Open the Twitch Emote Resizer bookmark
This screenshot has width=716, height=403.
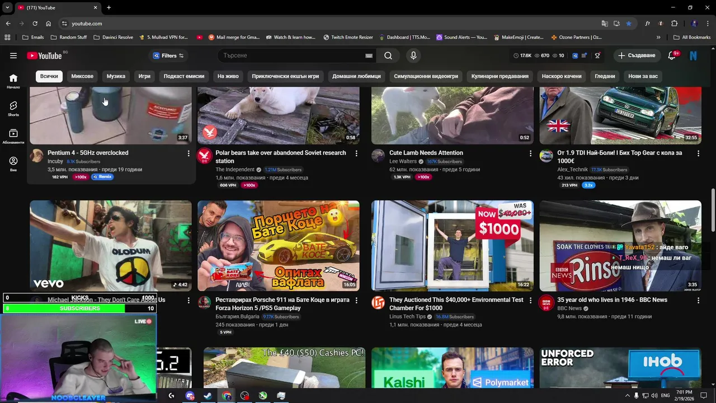coord(348,37)
